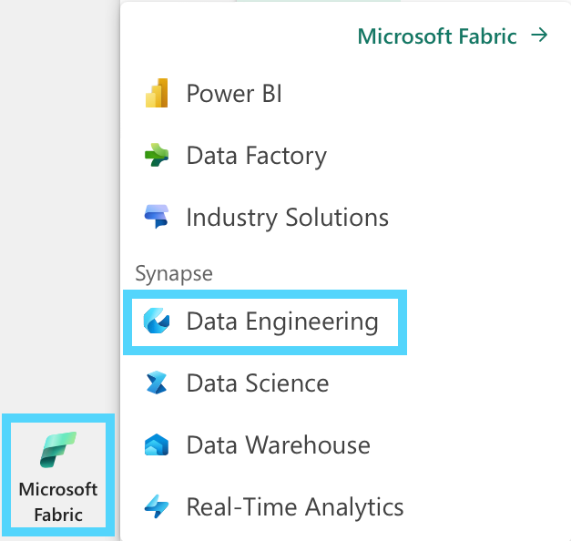The image size is (571, 541).
Task: Select the Data Engineering text label
Action: pyautogui.click(x=282, y=322)
